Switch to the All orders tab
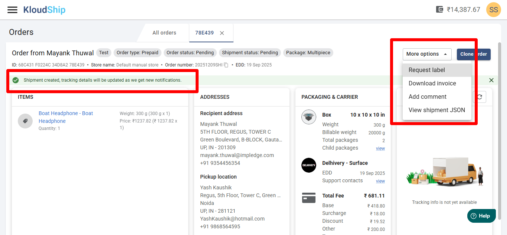The width and height of the screenshot is (507, 235). (164, 33)
